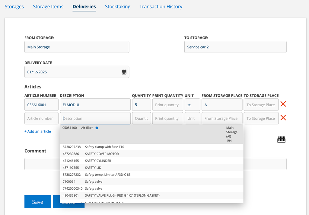
Task: Pick Safety clamp with fuse T10
Action: pos(104,147)
